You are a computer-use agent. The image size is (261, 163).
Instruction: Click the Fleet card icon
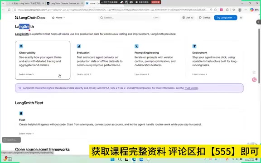[x=21, y=114]
